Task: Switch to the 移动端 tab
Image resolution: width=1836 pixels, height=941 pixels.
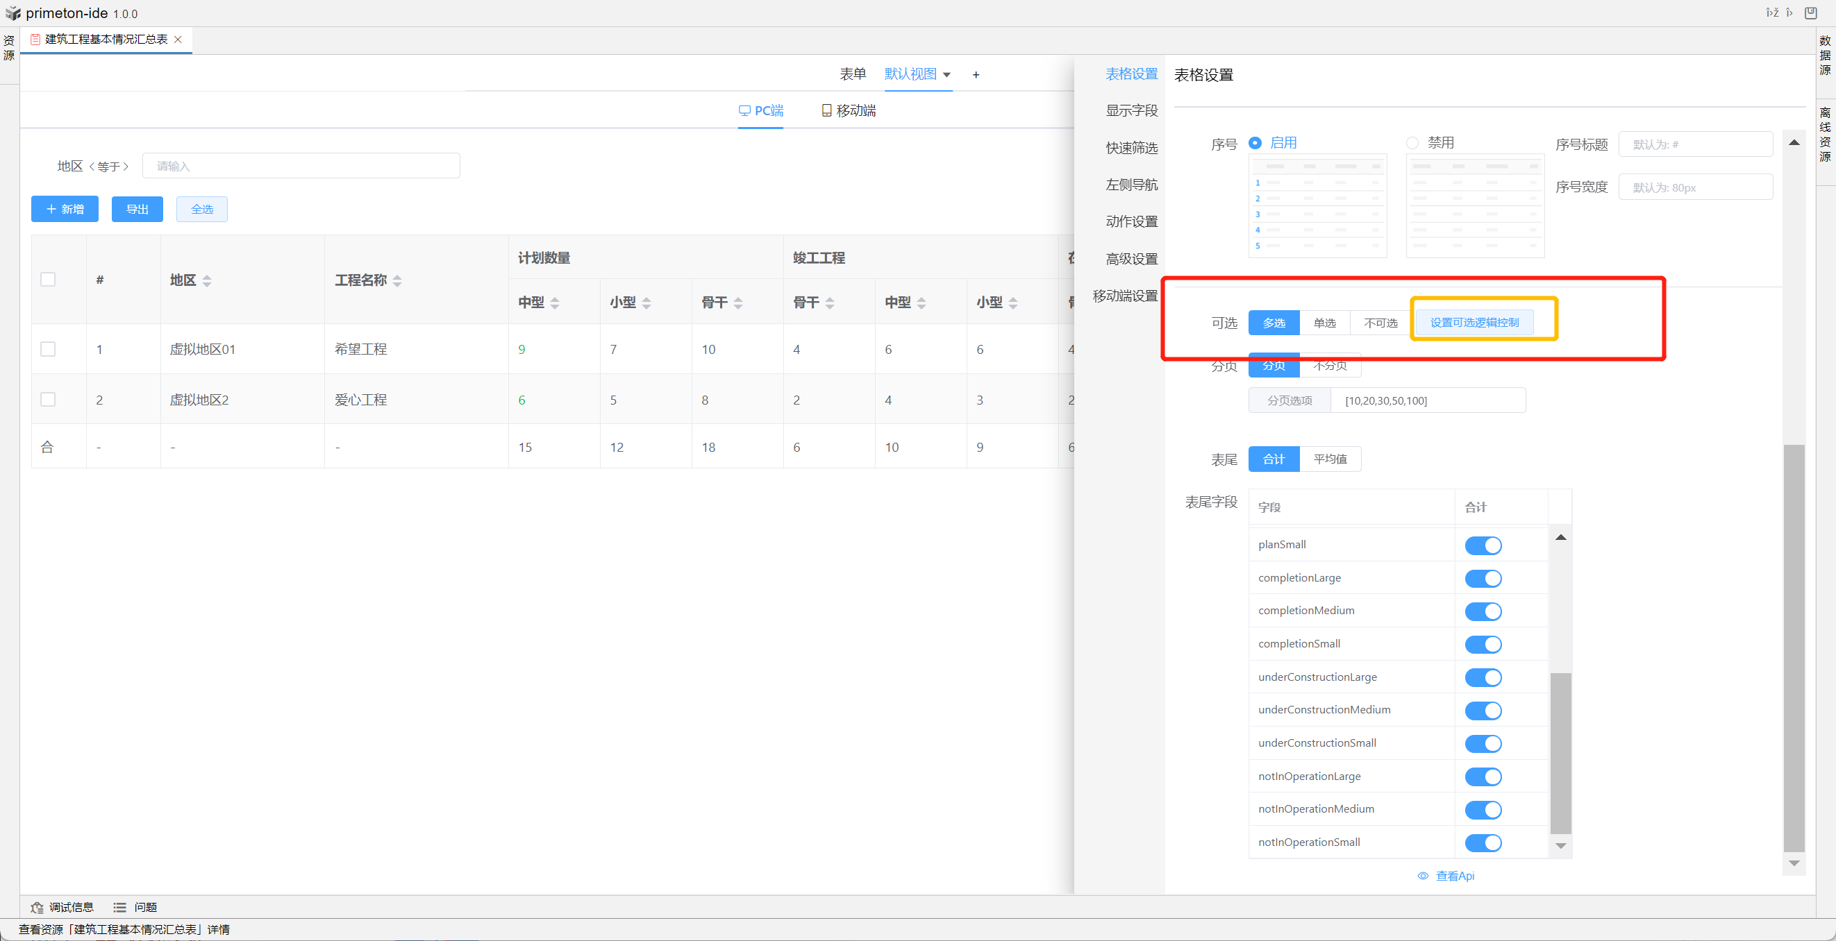Action: (848, 110)
